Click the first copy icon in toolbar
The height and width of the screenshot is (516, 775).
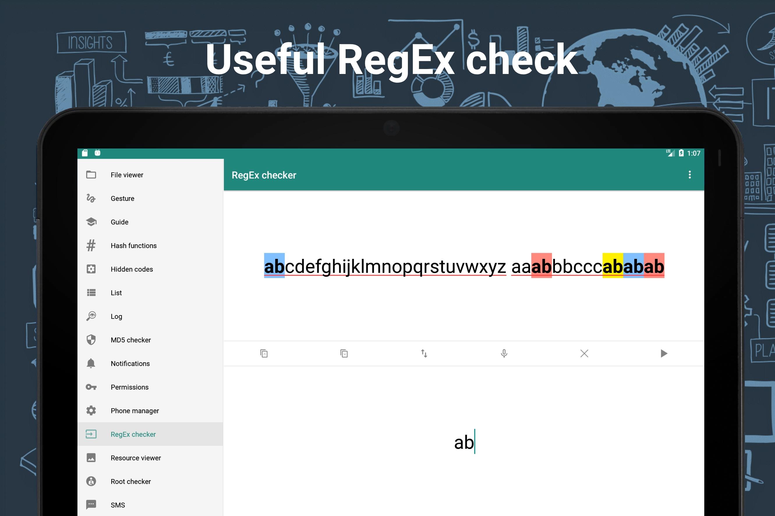click(x=264, y=354)
